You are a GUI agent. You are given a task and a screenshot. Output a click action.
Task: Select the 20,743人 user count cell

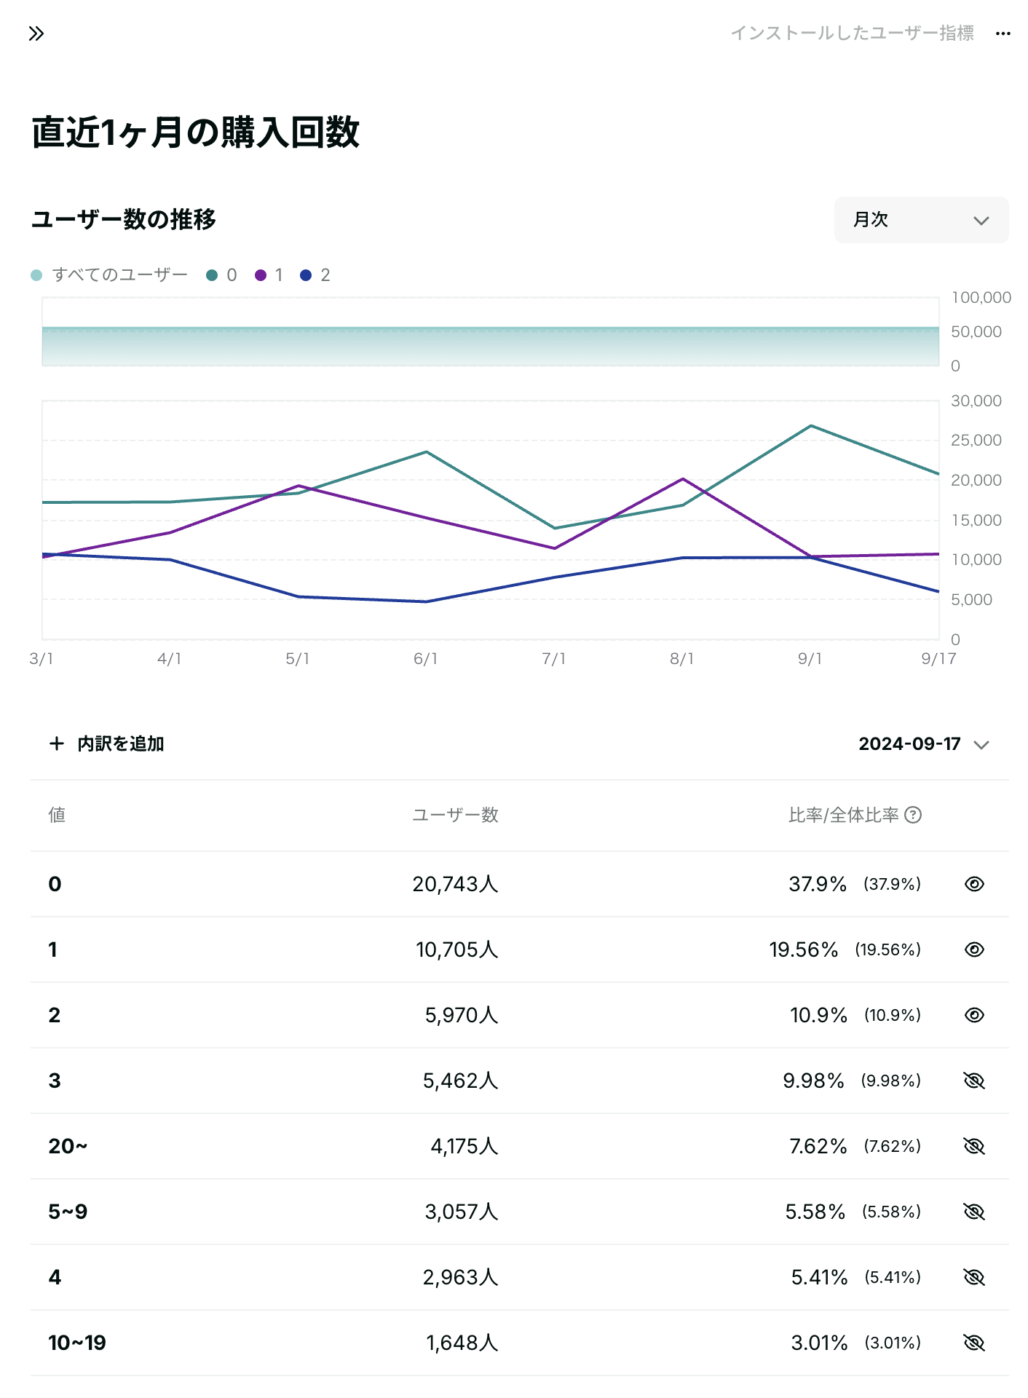(x=455, y=884)
